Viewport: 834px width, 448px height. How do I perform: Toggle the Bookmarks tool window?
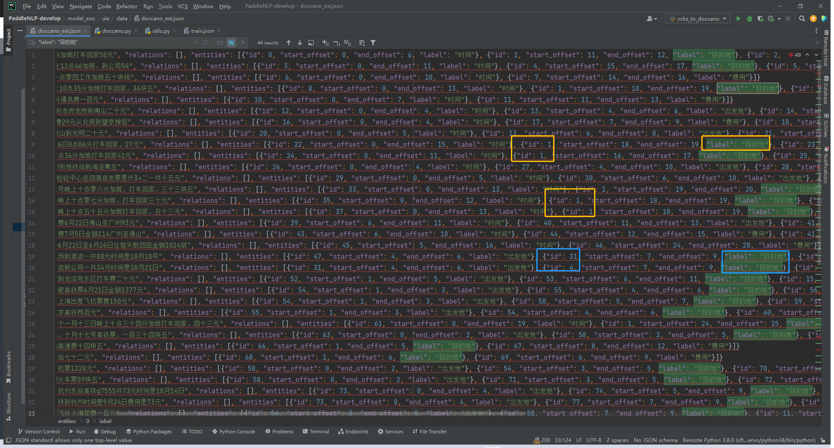[8, 367]
